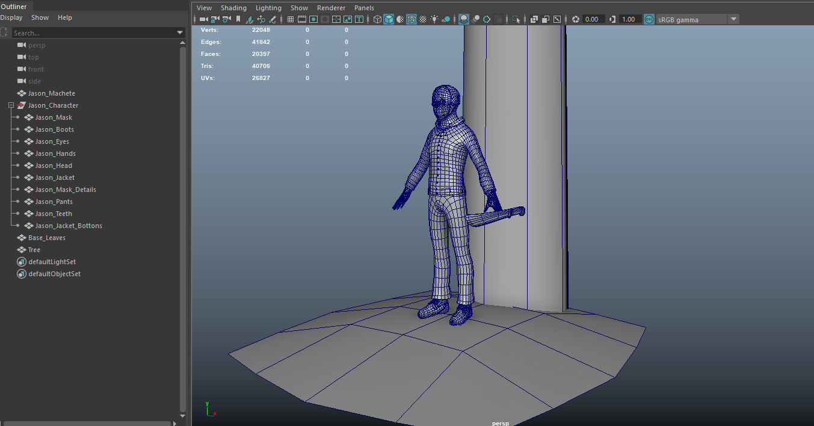
Task: Select the Jason_Mask_Details node
Action: tap(66, 190)
